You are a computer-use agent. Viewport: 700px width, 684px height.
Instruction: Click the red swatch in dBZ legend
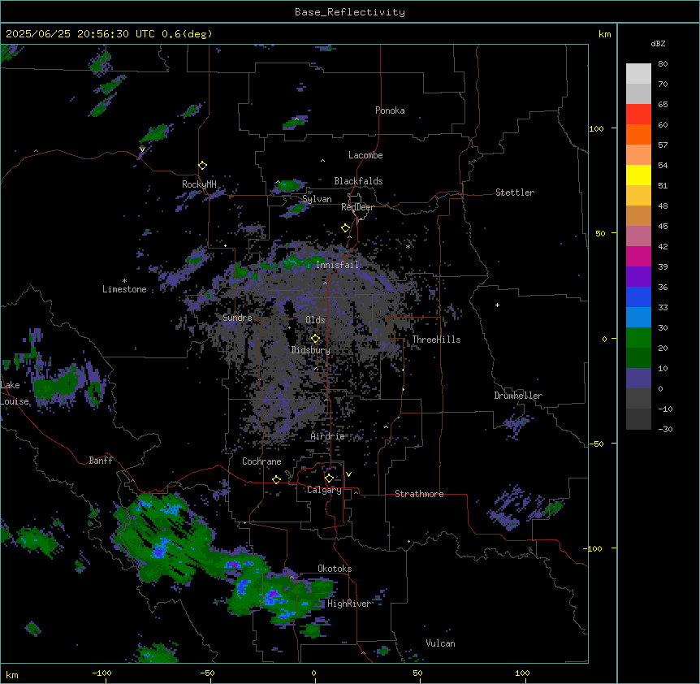[638, 114]
